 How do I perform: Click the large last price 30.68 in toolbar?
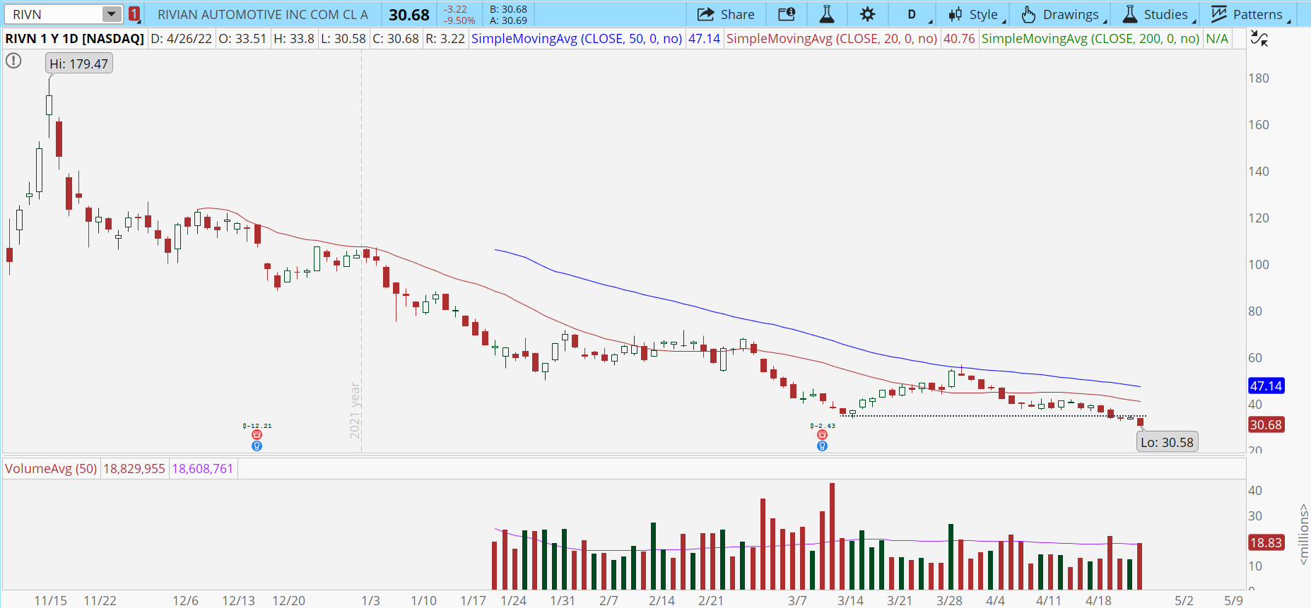409,15
